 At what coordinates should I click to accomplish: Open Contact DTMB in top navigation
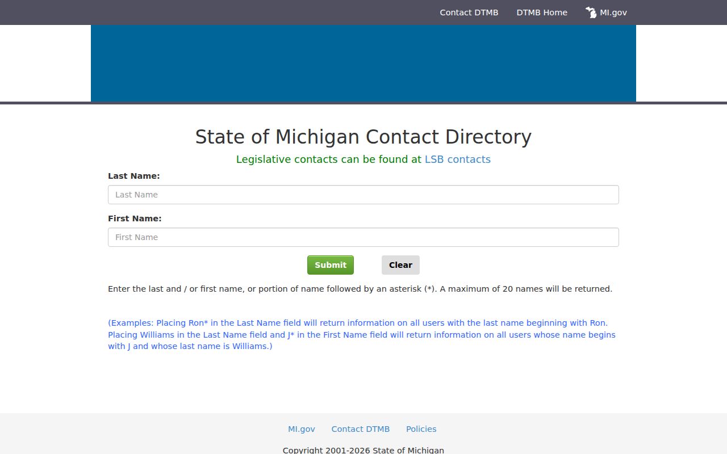(x=469, y=12)
